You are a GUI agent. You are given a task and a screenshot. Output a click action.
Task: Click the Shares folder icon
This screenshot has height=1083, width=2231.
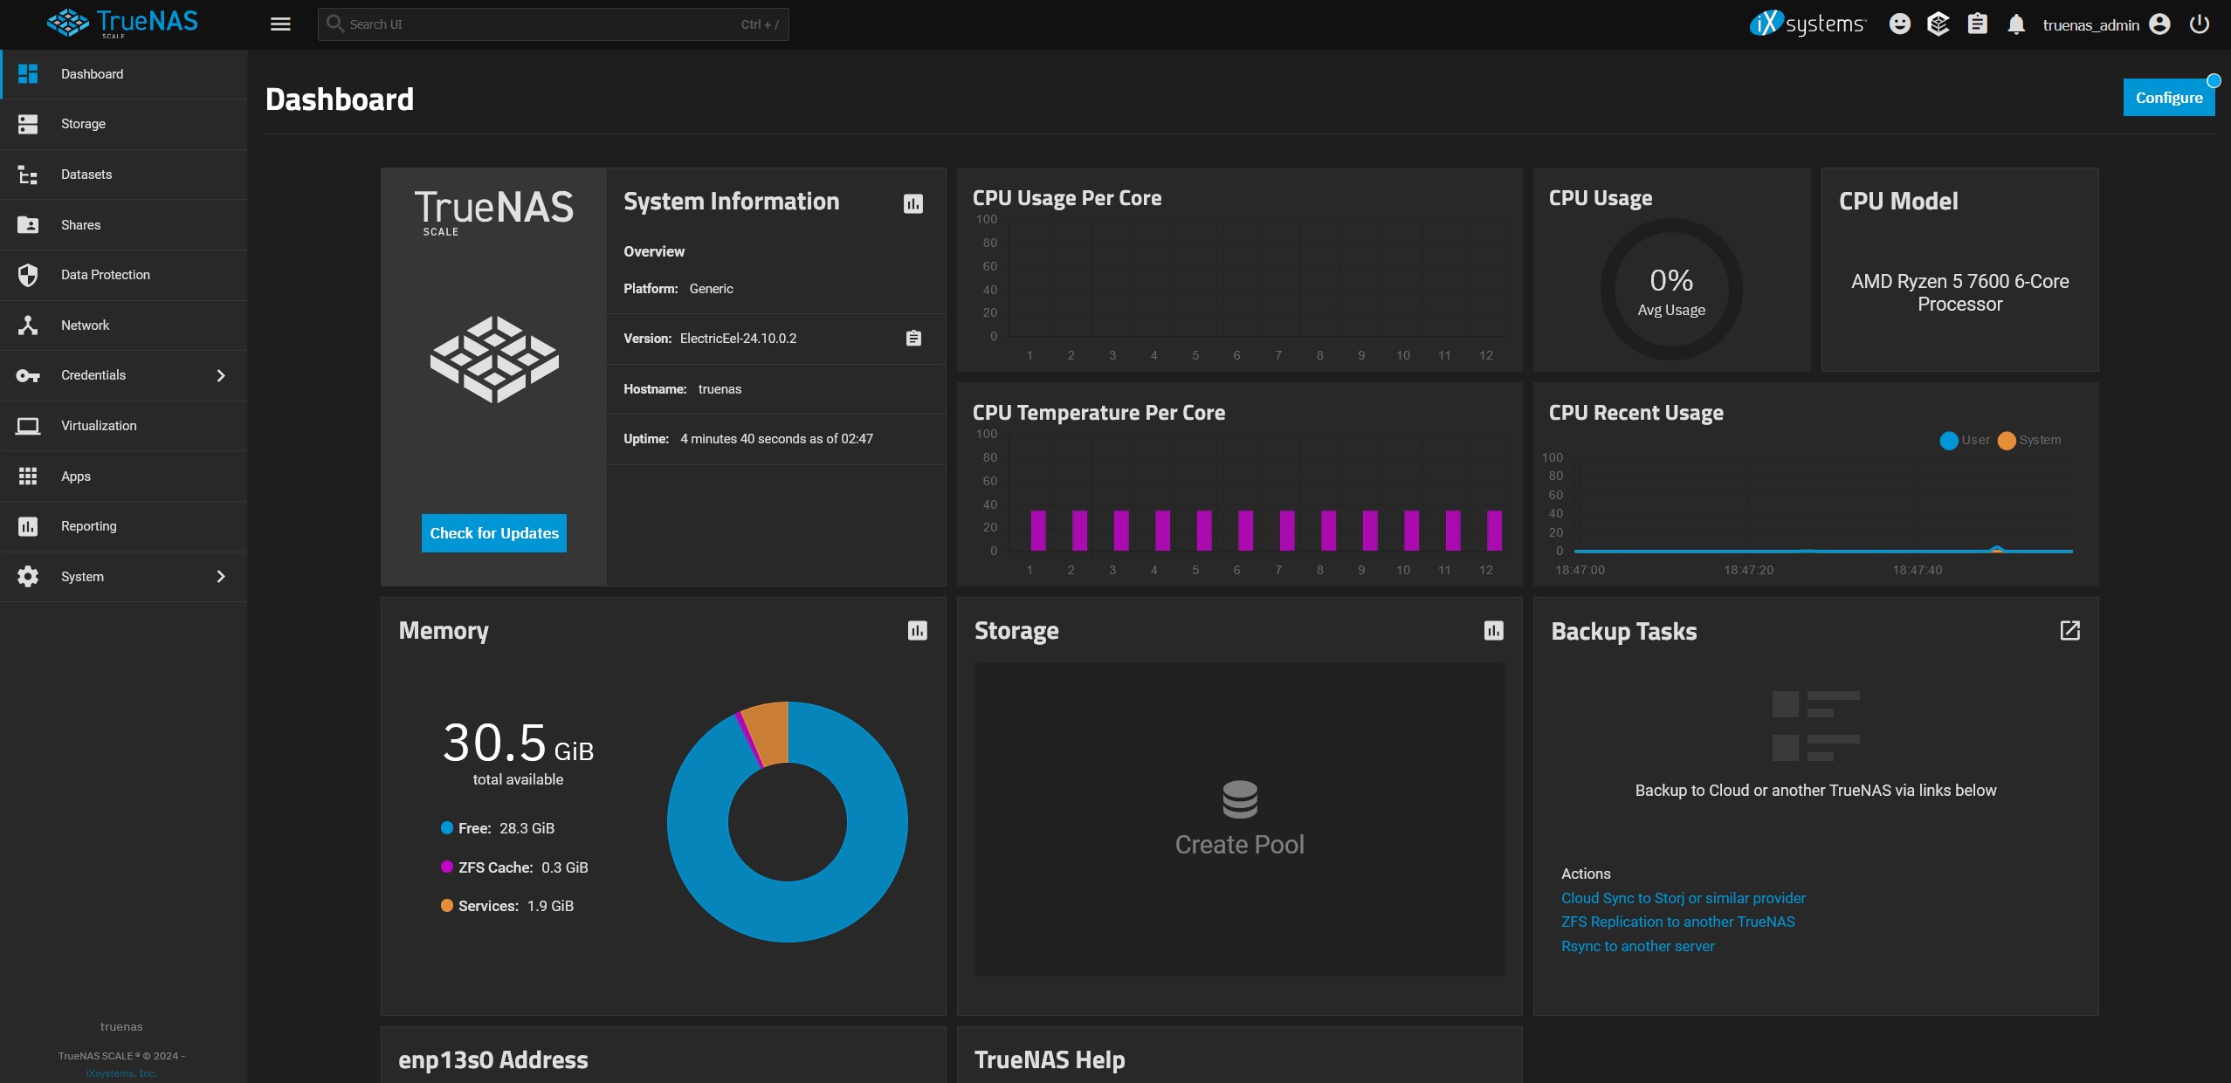tap(28, 225)
